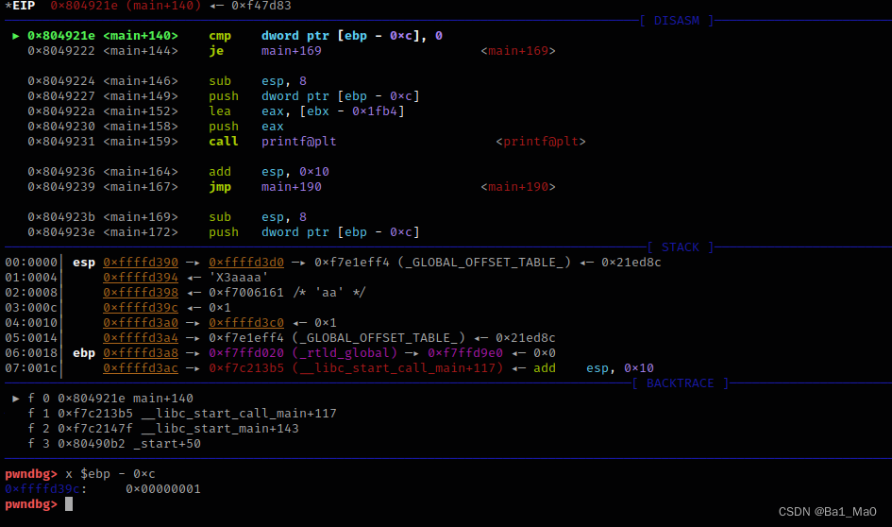
Task: Select address 0x804923b <main+169>
Action: [x=102, y=217]
